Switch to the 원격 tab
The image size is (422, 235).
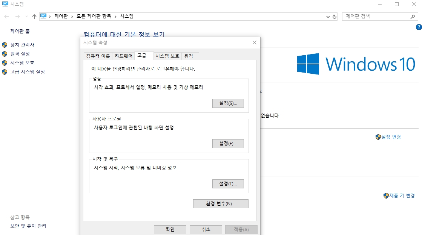click(x=190, y=56)
